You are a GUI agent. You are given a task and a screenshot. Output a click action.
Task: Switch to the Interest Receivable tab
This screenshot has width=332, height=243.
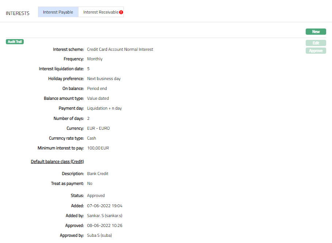click(100, 12)
